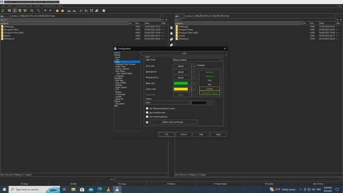Click the Pack files toolbar icon
Image resolution: width=343 pixels, height=193 pixels.
pos(57,11)
